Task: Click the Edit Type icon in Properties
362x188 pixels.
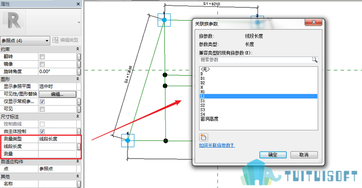Action: pos(55,40)
